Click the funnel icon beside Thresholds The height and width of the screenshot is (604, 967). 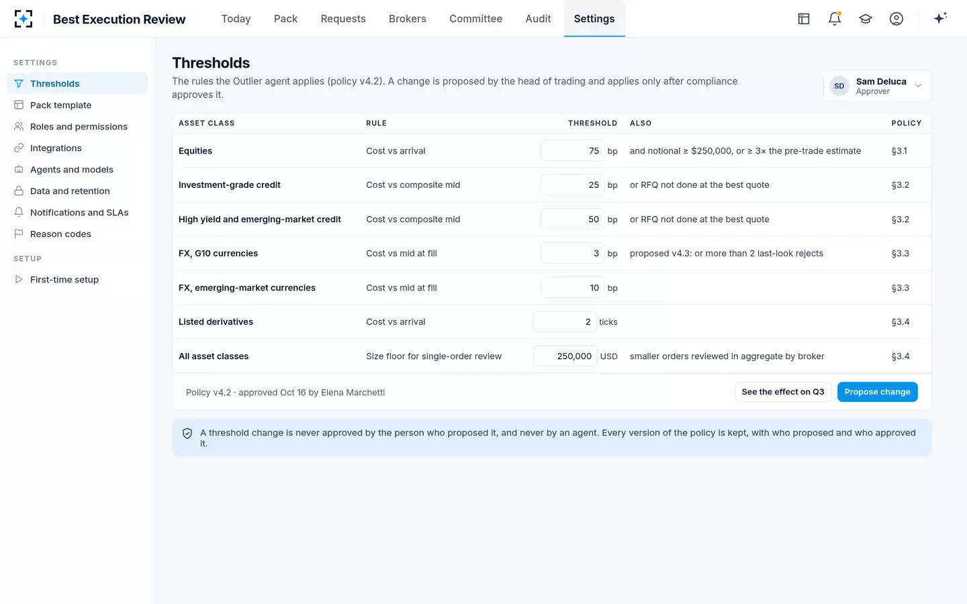19,84
